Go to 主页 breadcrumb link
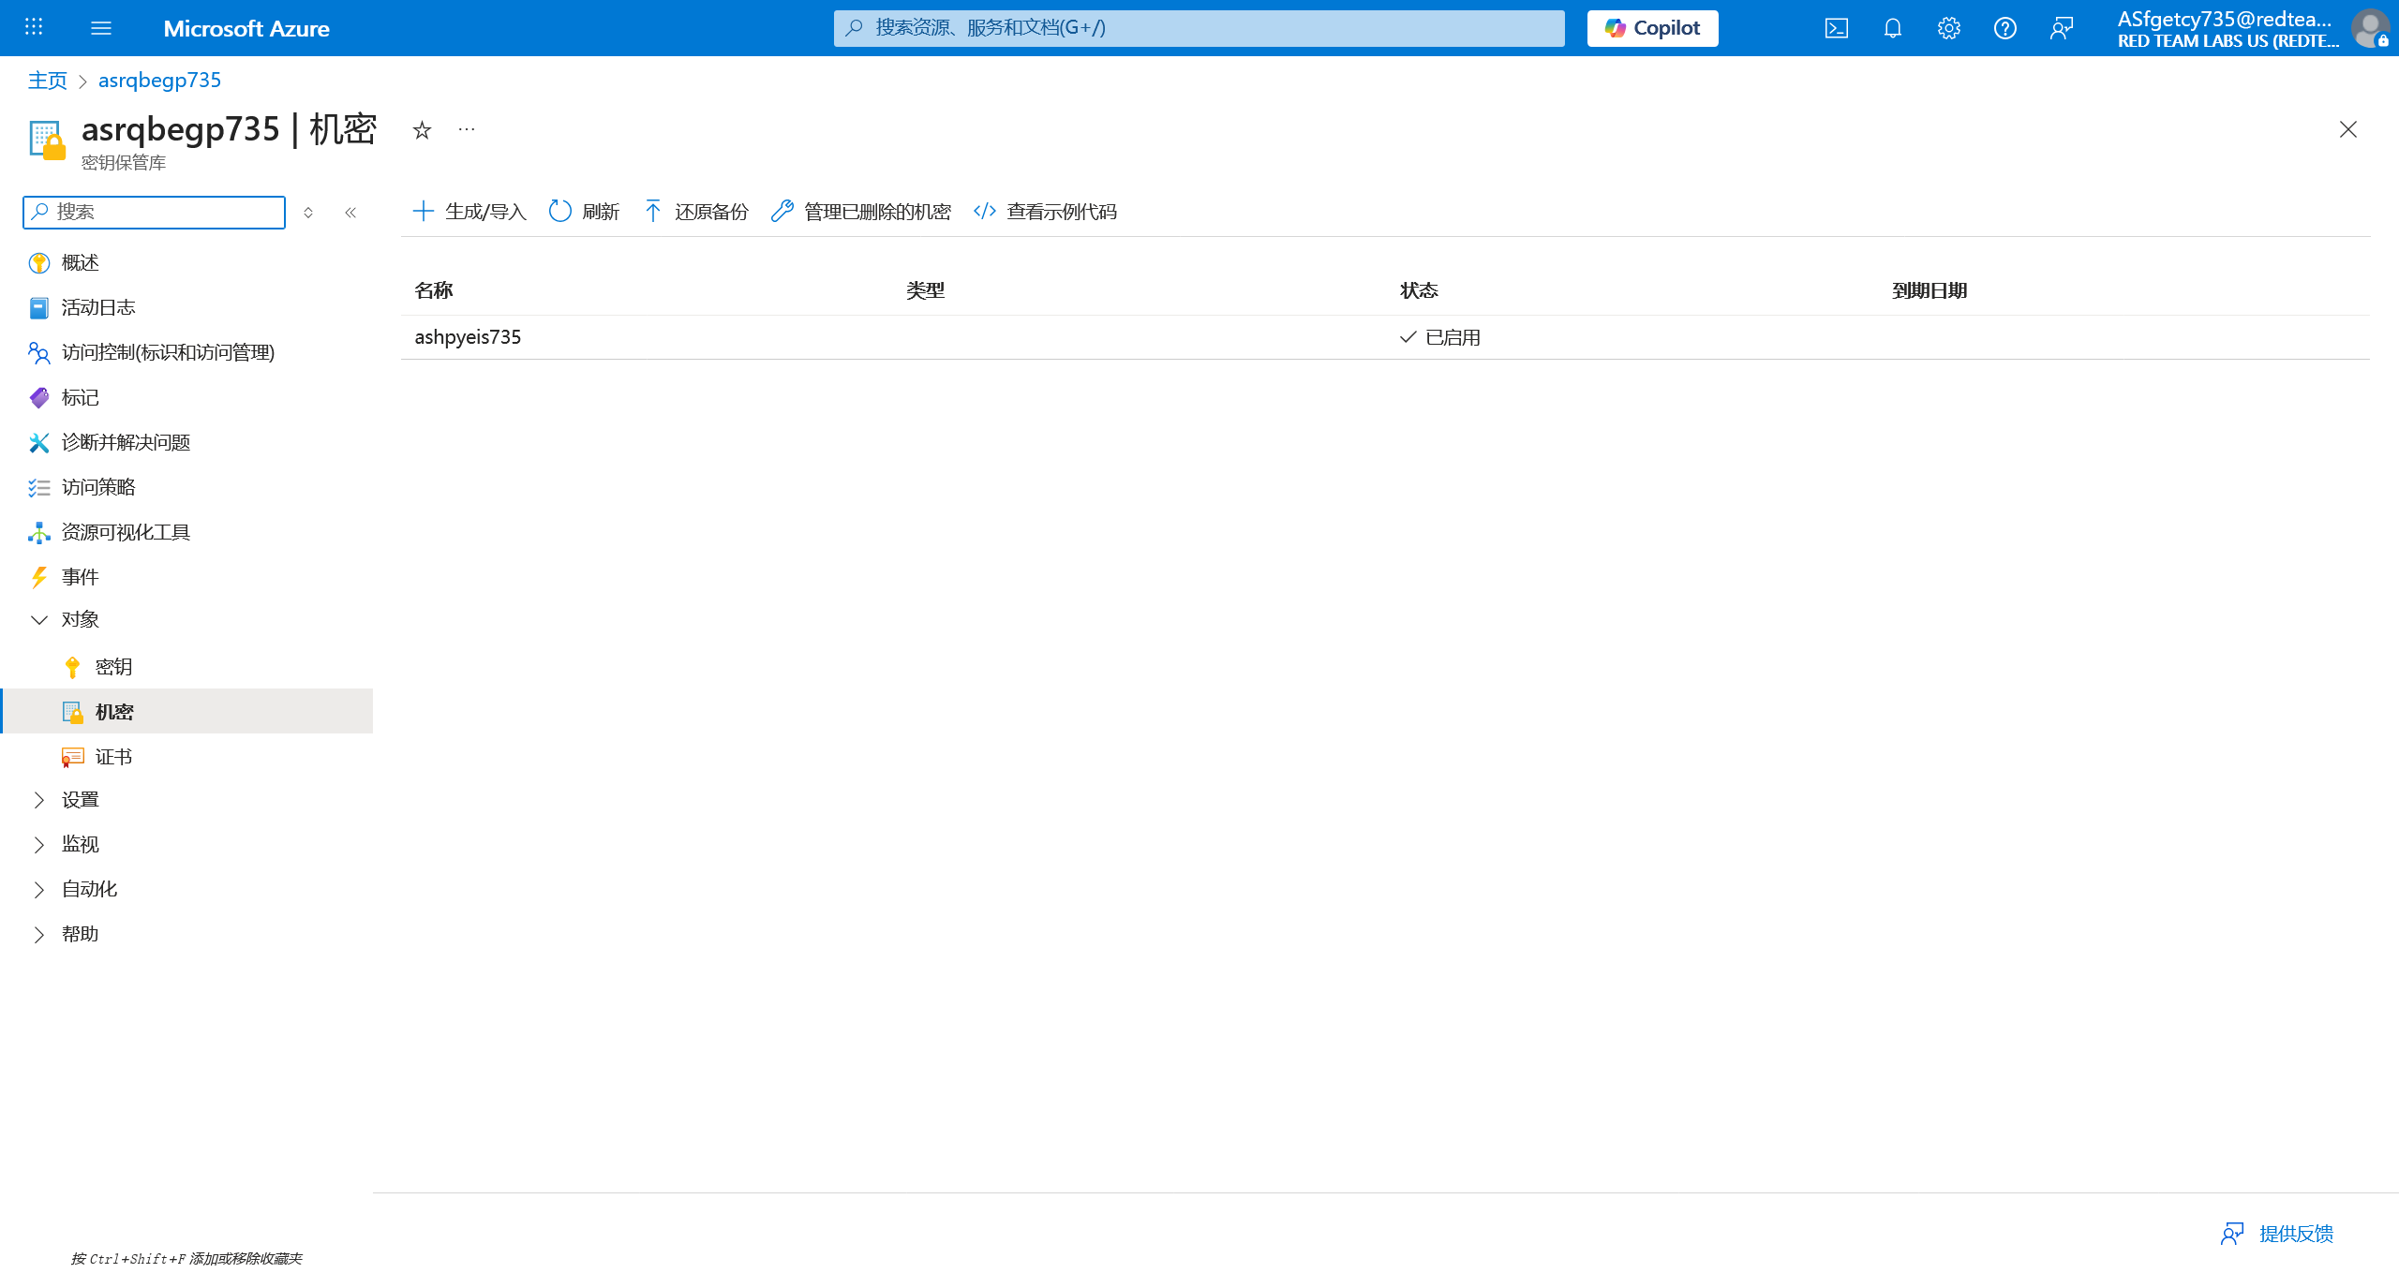 (x=48, y=81)
